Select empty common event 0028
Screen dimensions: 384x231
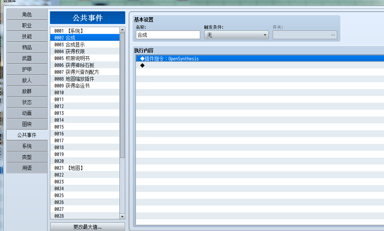pyautogui.click(x=85, y=216)
